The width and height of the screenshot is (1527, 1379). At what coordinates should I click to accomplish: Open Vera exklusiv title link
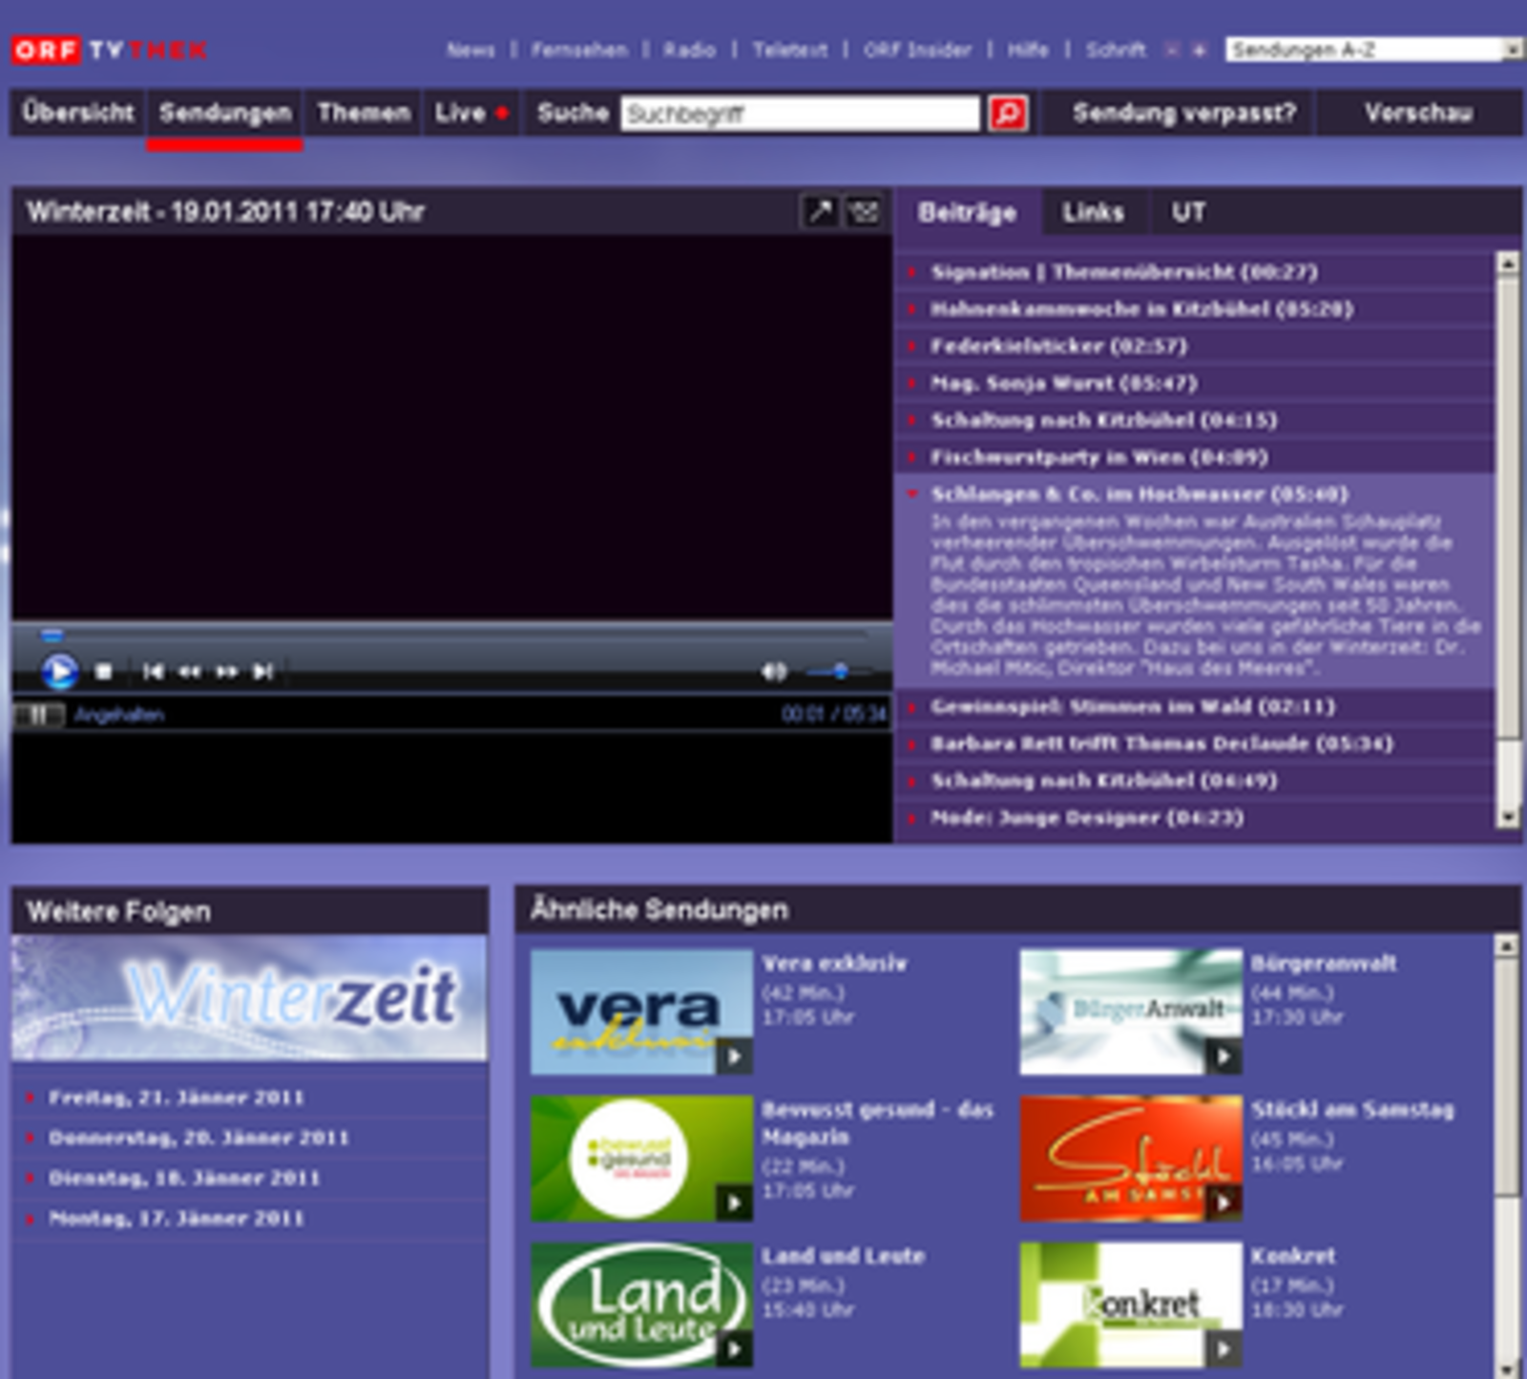click(834, 964)
